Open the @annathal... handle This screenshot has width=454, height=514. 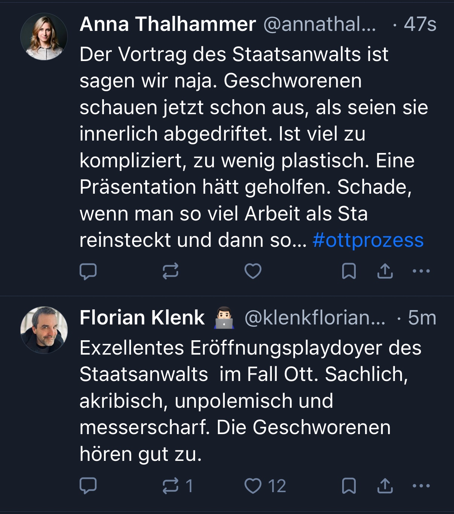coord(319,24)
